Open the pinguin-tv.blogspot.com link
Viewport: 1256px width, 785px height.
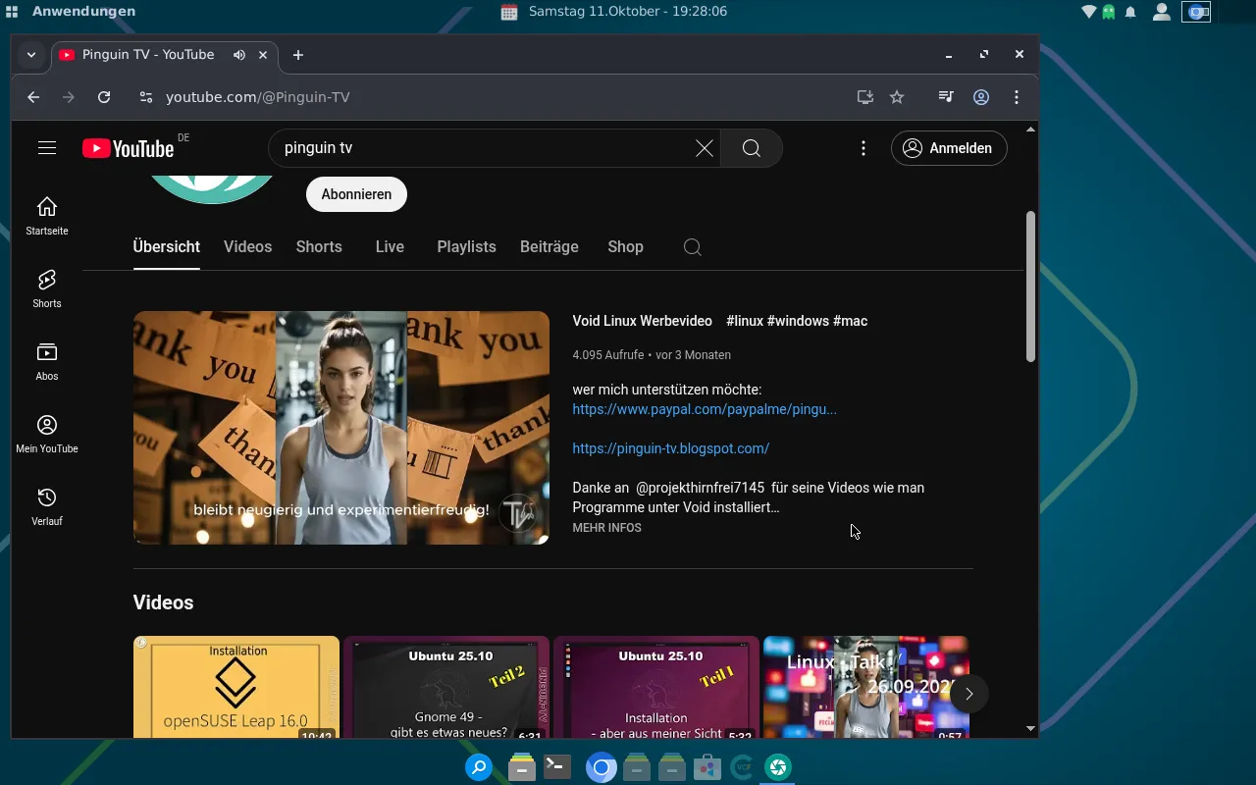click(670, 448)
